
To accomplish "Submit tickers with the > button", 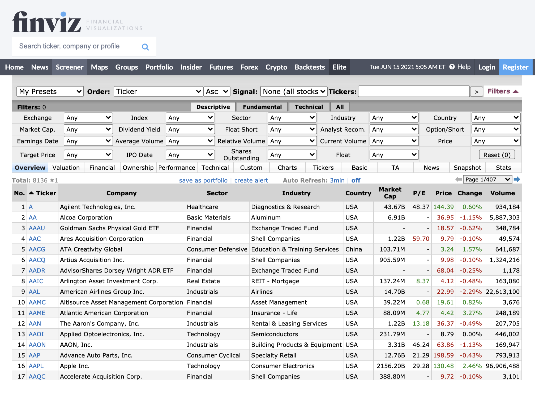I will (476, 92).
